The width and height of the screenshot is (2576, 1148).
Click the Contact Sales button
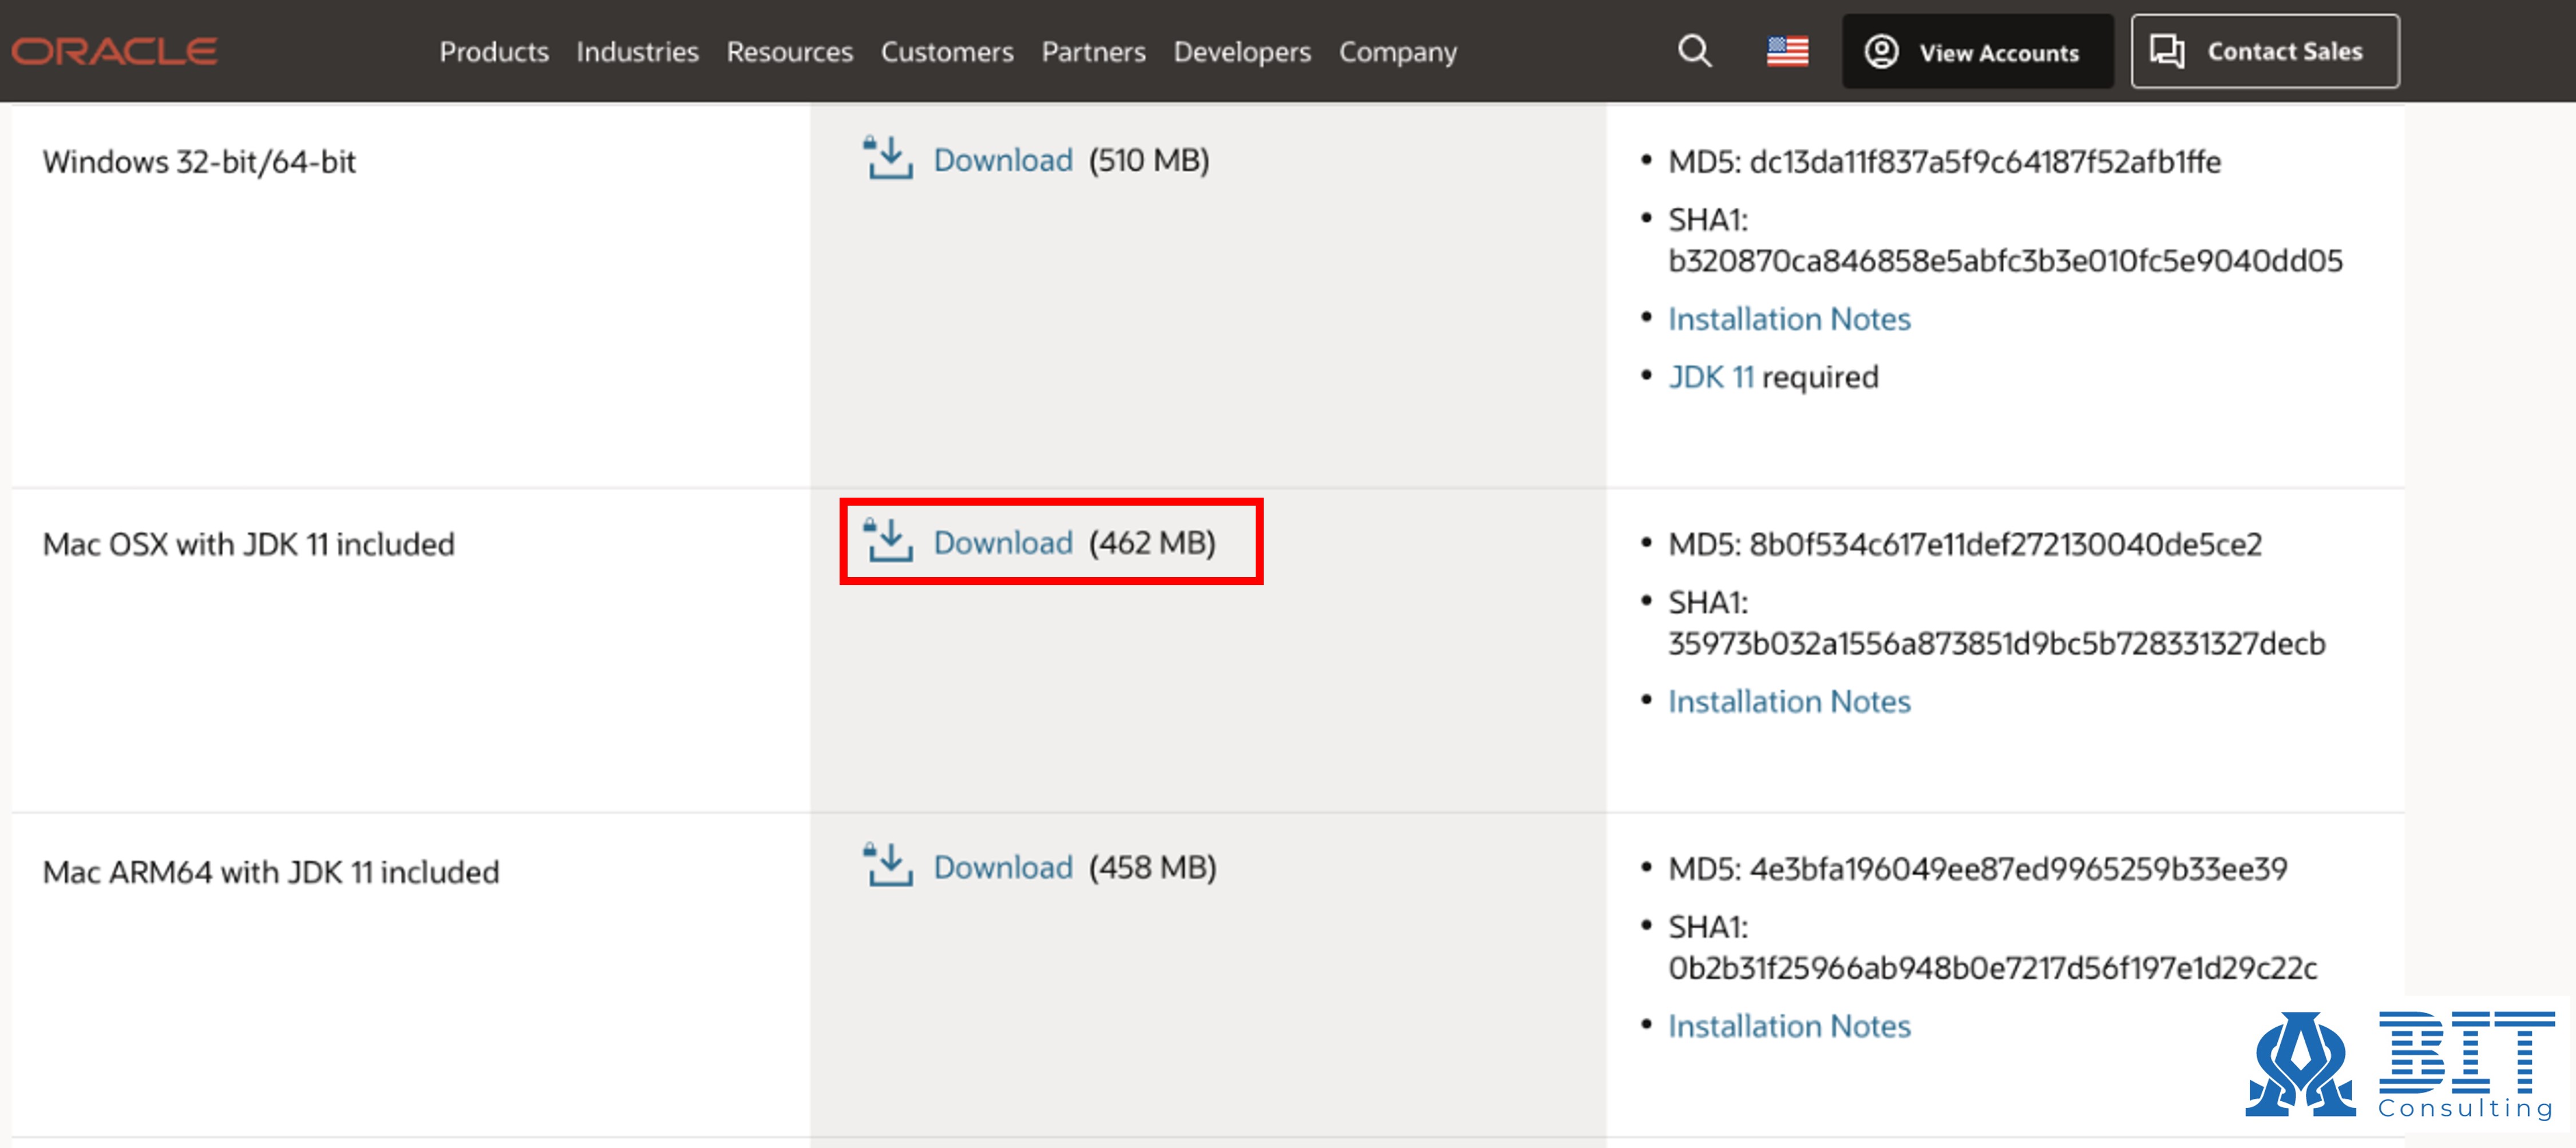point(2264,51)
